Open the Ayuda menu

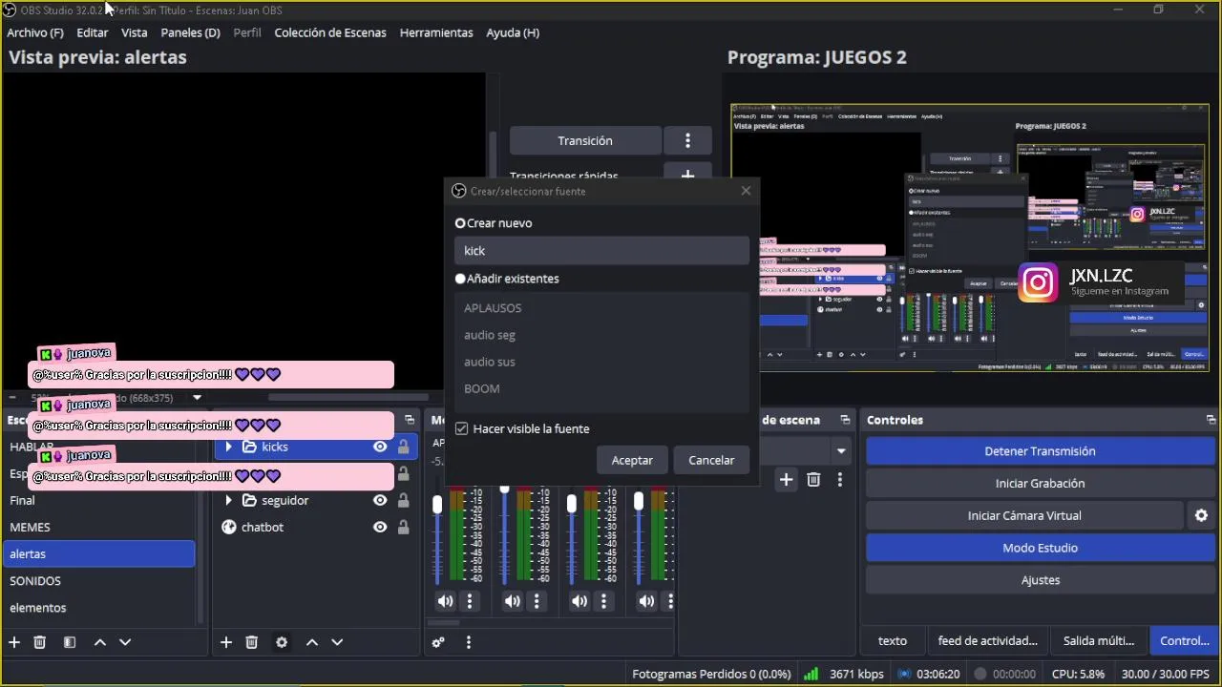[513, 32]
